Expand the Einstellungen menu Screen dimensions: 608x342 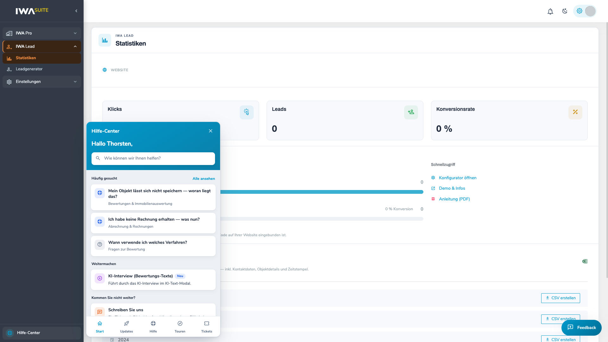click(42, 82)
